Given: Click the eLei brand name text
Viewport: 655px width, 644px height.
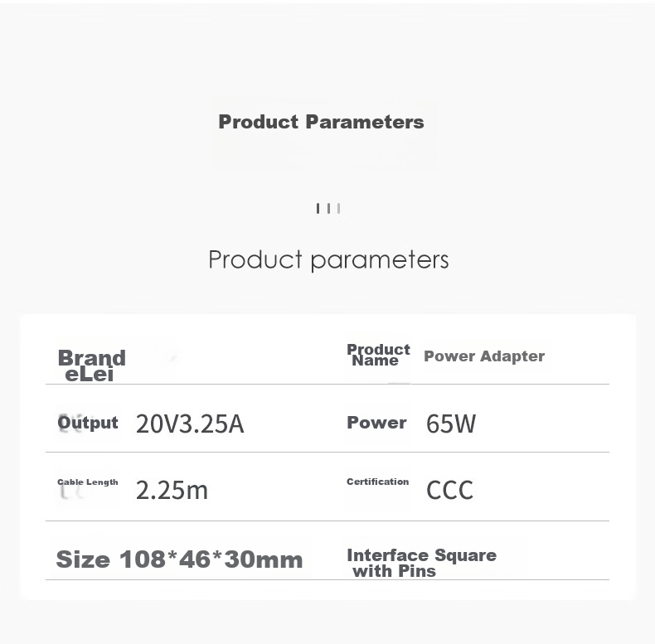Looking at the screenshot, I should tap(90, 375).
